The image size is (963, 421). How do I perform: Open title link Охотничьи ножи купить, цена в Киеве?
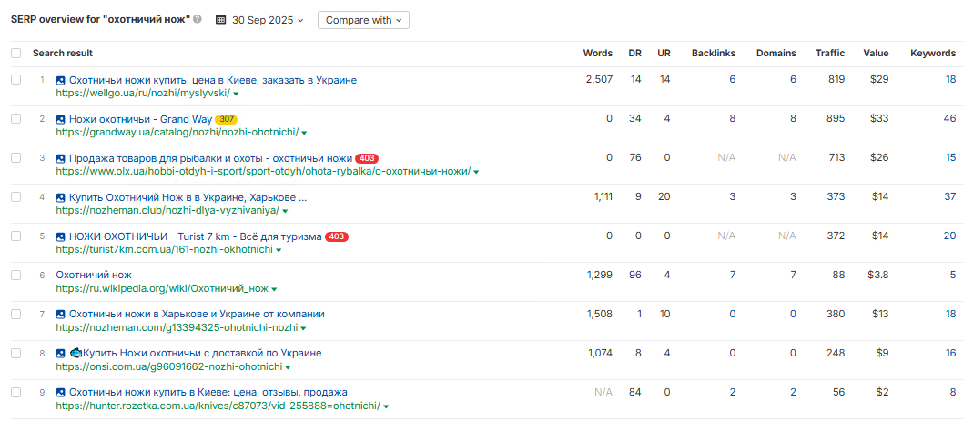point(213,80)
